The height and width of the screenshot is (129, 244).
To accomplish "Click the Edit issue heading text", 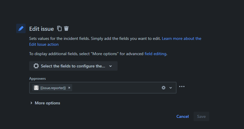I will tap(42, 29).
